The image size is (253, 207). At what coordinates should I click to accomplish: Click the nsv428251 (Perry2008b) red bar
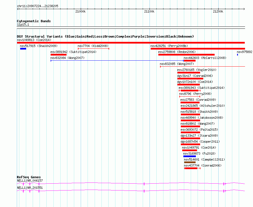198,49
